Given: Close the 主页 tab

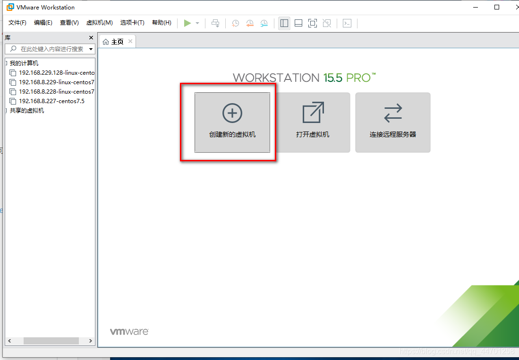Looking at the screenshot, I should tap(130, 41).
